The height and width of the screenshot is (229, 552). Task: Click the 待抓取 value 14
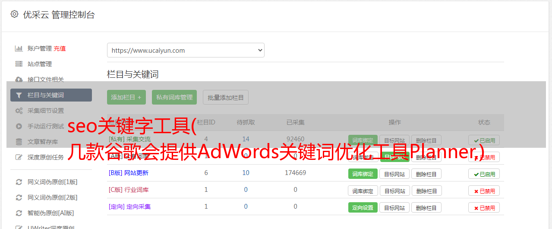pos(246,139)
